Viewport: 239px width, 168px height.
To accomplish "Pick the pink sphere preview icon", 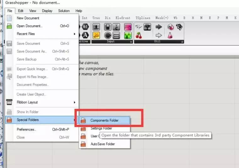I will pos(170,27).
